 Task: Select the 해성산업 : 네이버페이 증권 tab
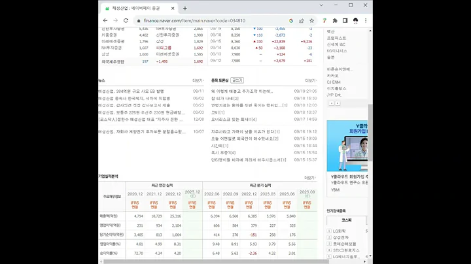coord(138,8)
